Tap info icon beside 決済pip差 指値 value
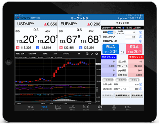This screenshot has height=125, width=159. click(141, 84)
